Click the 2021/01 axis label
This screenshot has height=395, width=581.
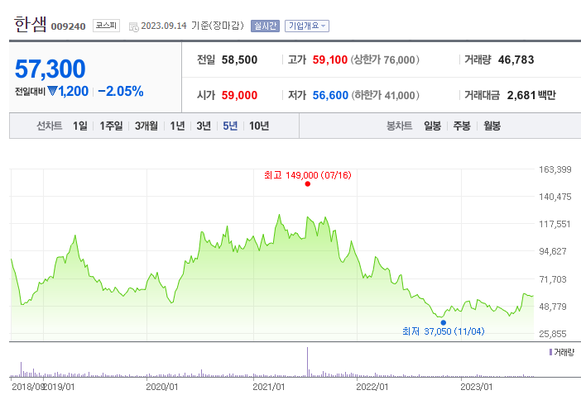click(269, 387)
